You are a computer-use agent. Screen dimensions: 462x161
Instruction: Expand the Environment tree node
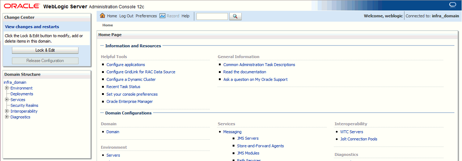7,88
